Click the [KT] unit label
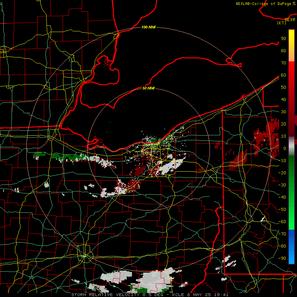297x297 pixels. click(282, 23)
